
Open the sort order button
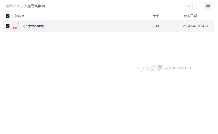[x=188, y=6]
